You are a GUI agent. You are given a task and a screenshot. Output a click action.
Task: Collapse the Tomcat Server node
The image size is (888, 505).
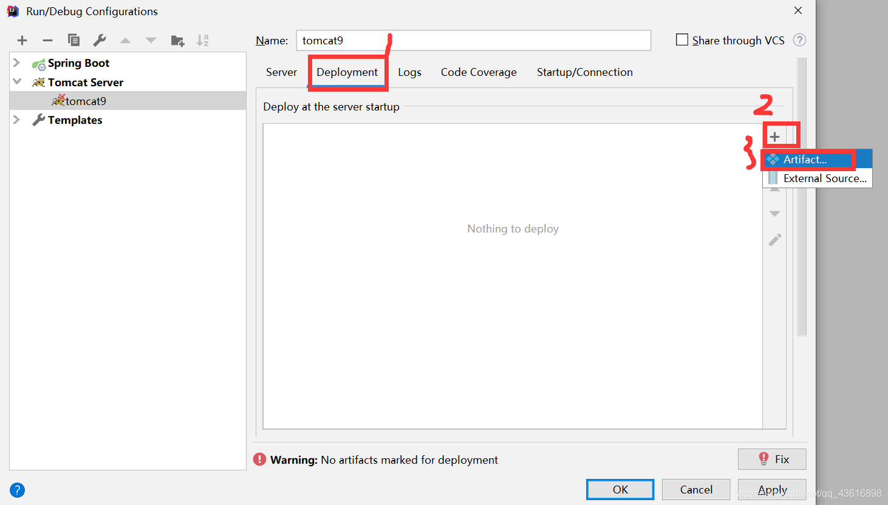point(17,81)
